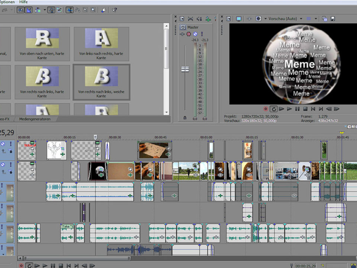Toggle the snapping button in the main toolbar
The width and height of the screenshot is (357, 268).
coord(20,10)
